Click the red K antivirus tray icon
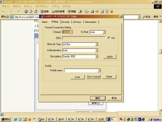Screen dimensions: 162x122 pyautogui.click(x=121, y=119)
